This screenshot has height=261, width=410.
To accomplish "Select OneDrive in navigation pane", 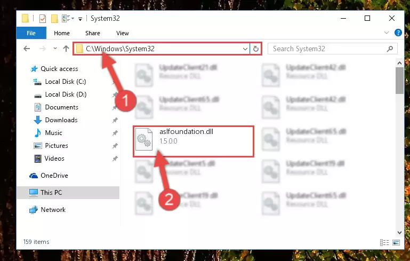I will coord(54,176).
